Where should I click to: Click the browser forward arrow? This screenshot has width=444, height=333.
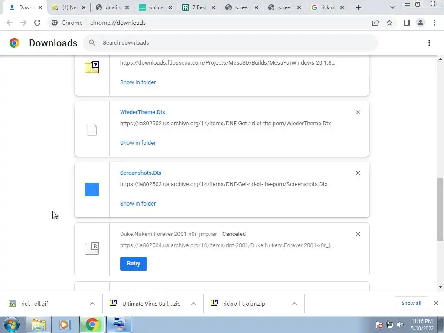point(23,23)
